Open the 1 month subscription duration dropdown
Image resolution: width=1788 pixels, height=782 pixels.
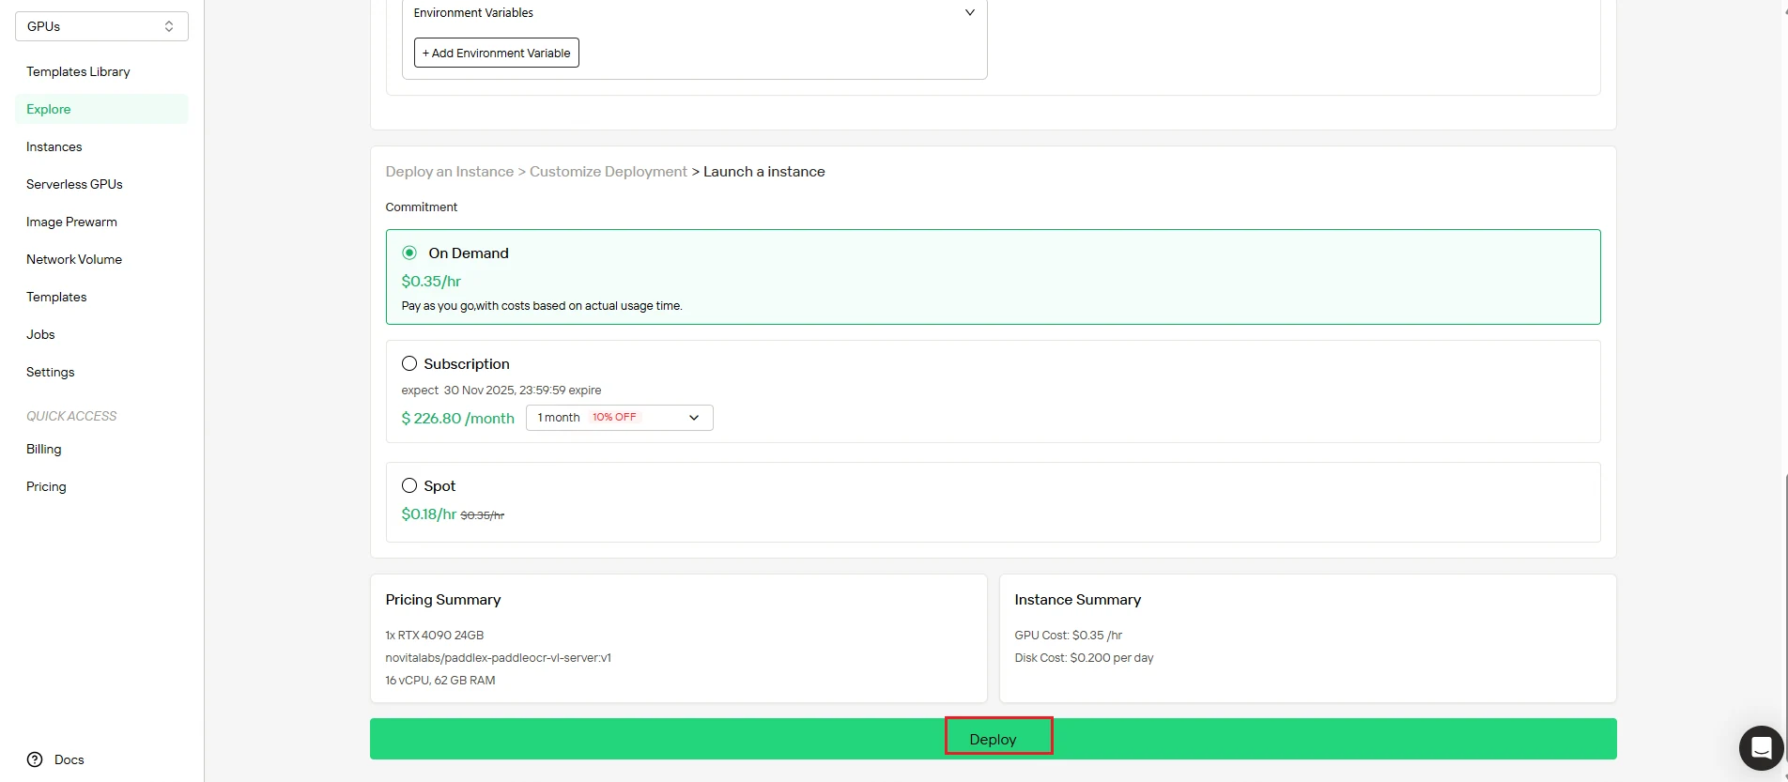tap(619, 418)
